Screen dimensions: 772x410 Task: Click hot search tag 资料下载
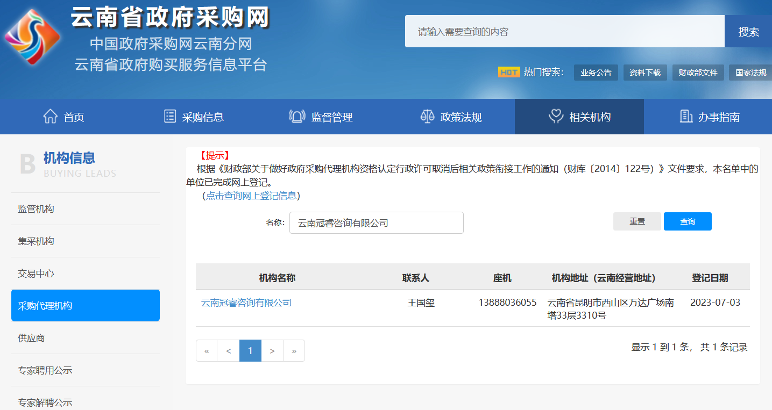[x=645, y=73]
